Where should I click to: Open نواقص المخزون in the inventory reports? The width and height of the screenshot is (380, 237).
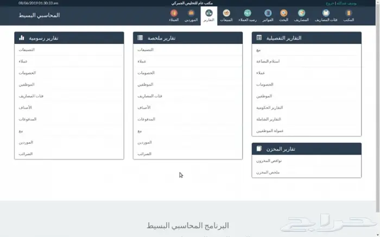269,161
